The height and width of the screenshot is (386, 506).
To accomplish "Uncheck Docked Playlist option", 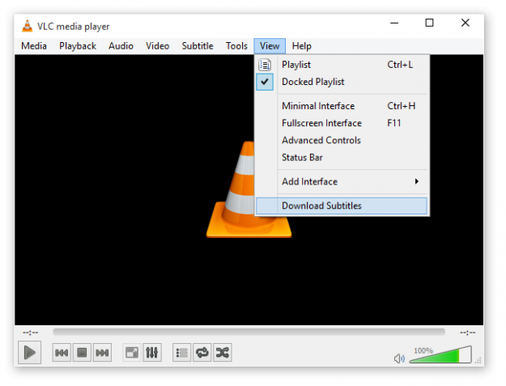I will [342, 82].
